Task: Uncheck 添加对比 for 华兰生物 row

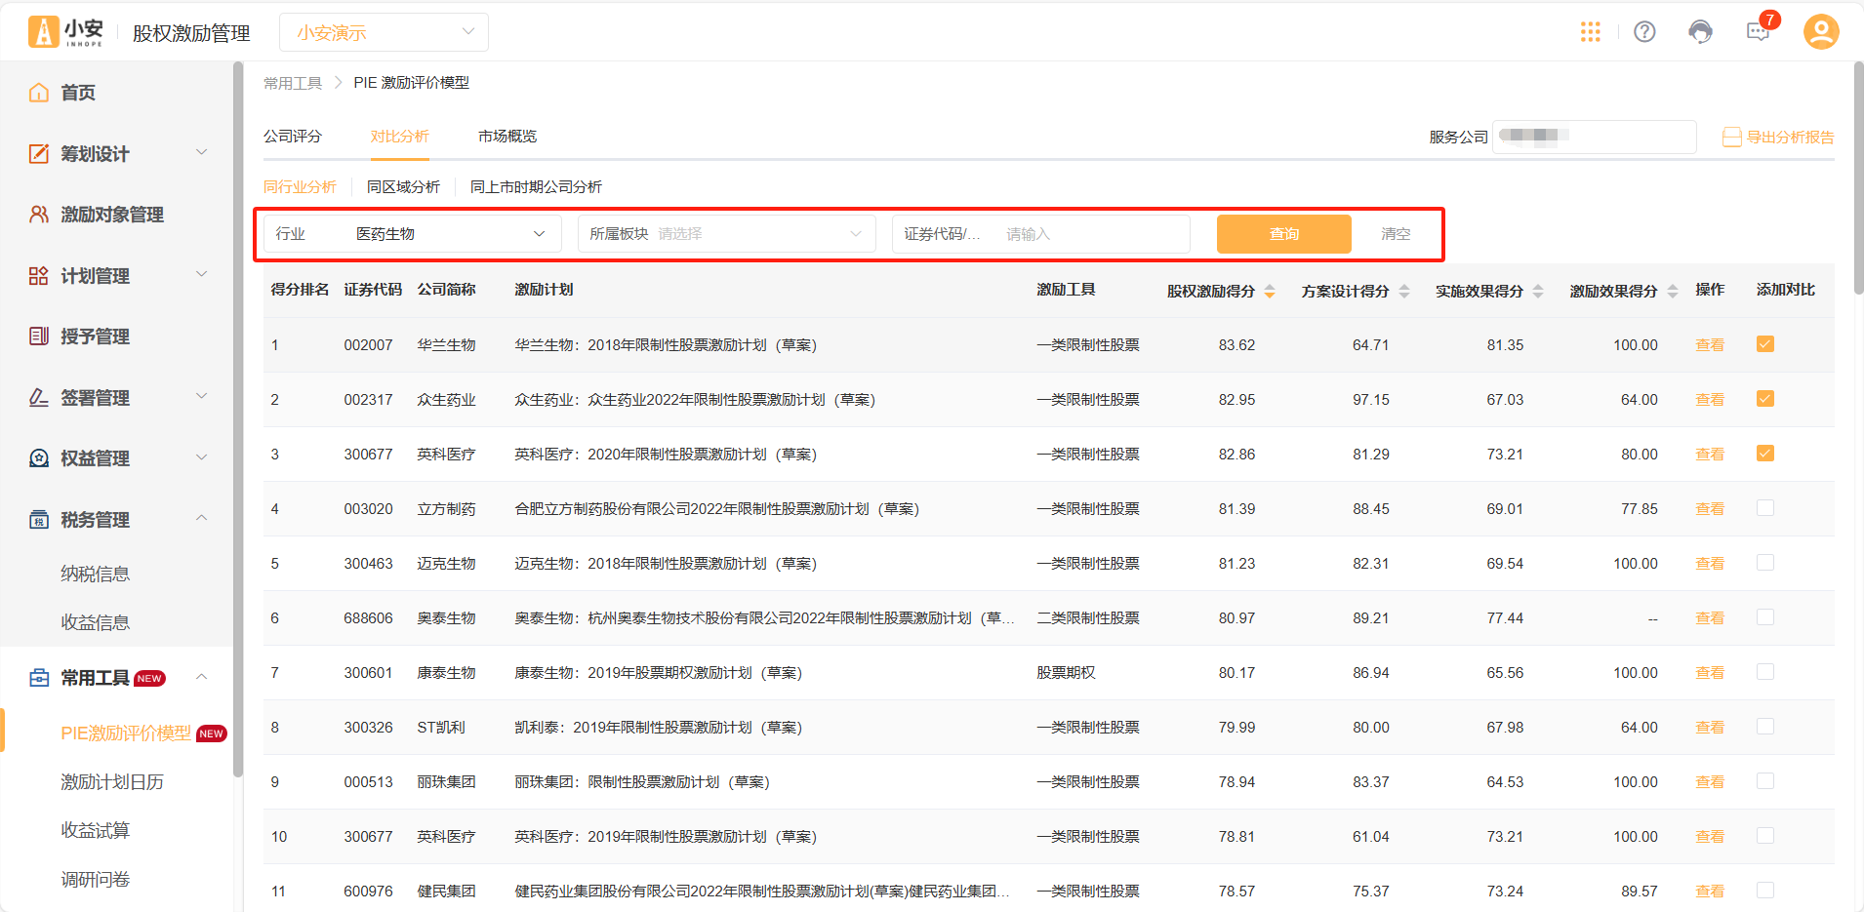Action: [1765, 344]
